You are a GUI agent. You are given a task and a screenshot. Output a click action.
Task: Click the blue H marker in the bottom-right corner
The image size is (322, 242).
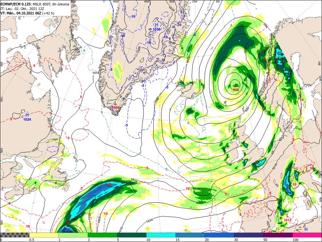coord(306,229)
